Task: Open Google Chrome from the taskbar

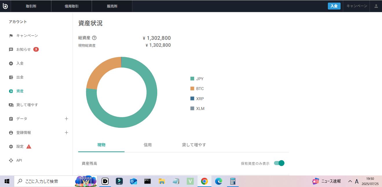Action: [204, 181]
